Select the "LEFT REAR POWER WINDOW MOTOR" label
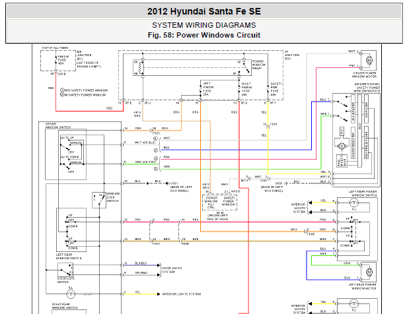This screenshot has height=314, width=405. coord(363,286)
